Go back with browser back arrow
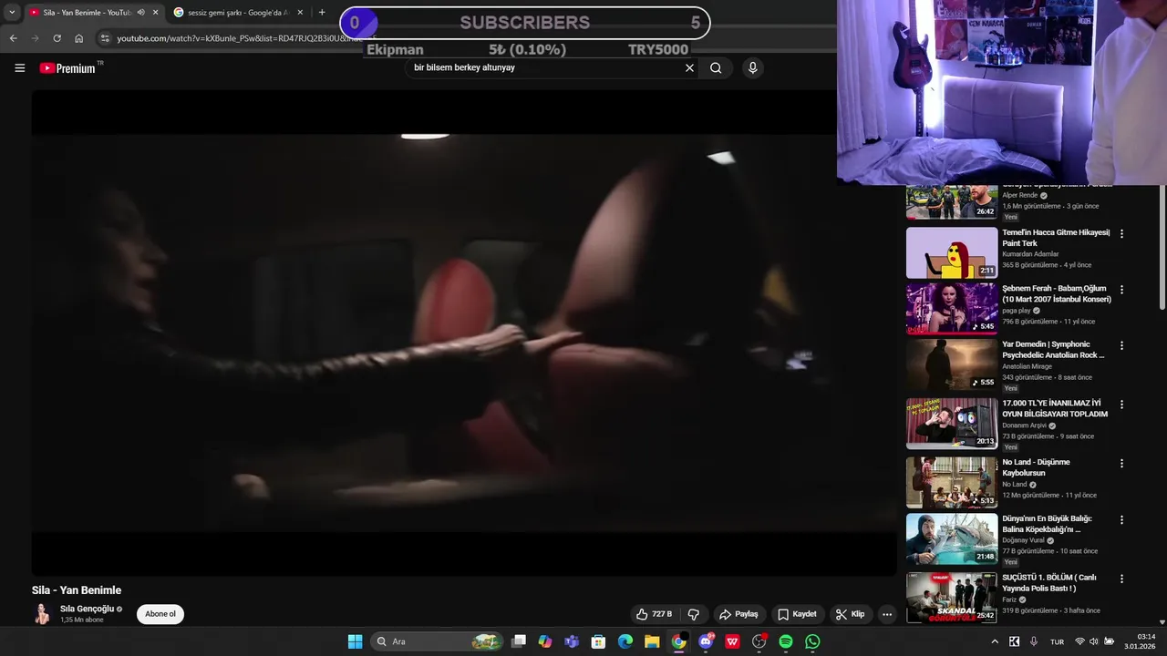 (x=13, y=38)
